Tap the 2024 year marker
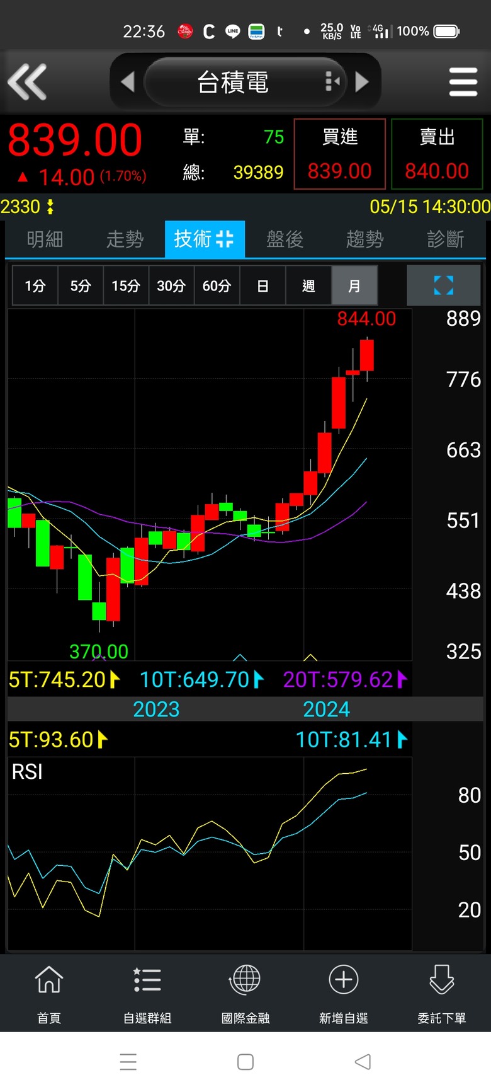The height and width of the screenshot is (1092, 491). (x=326, y=710)
